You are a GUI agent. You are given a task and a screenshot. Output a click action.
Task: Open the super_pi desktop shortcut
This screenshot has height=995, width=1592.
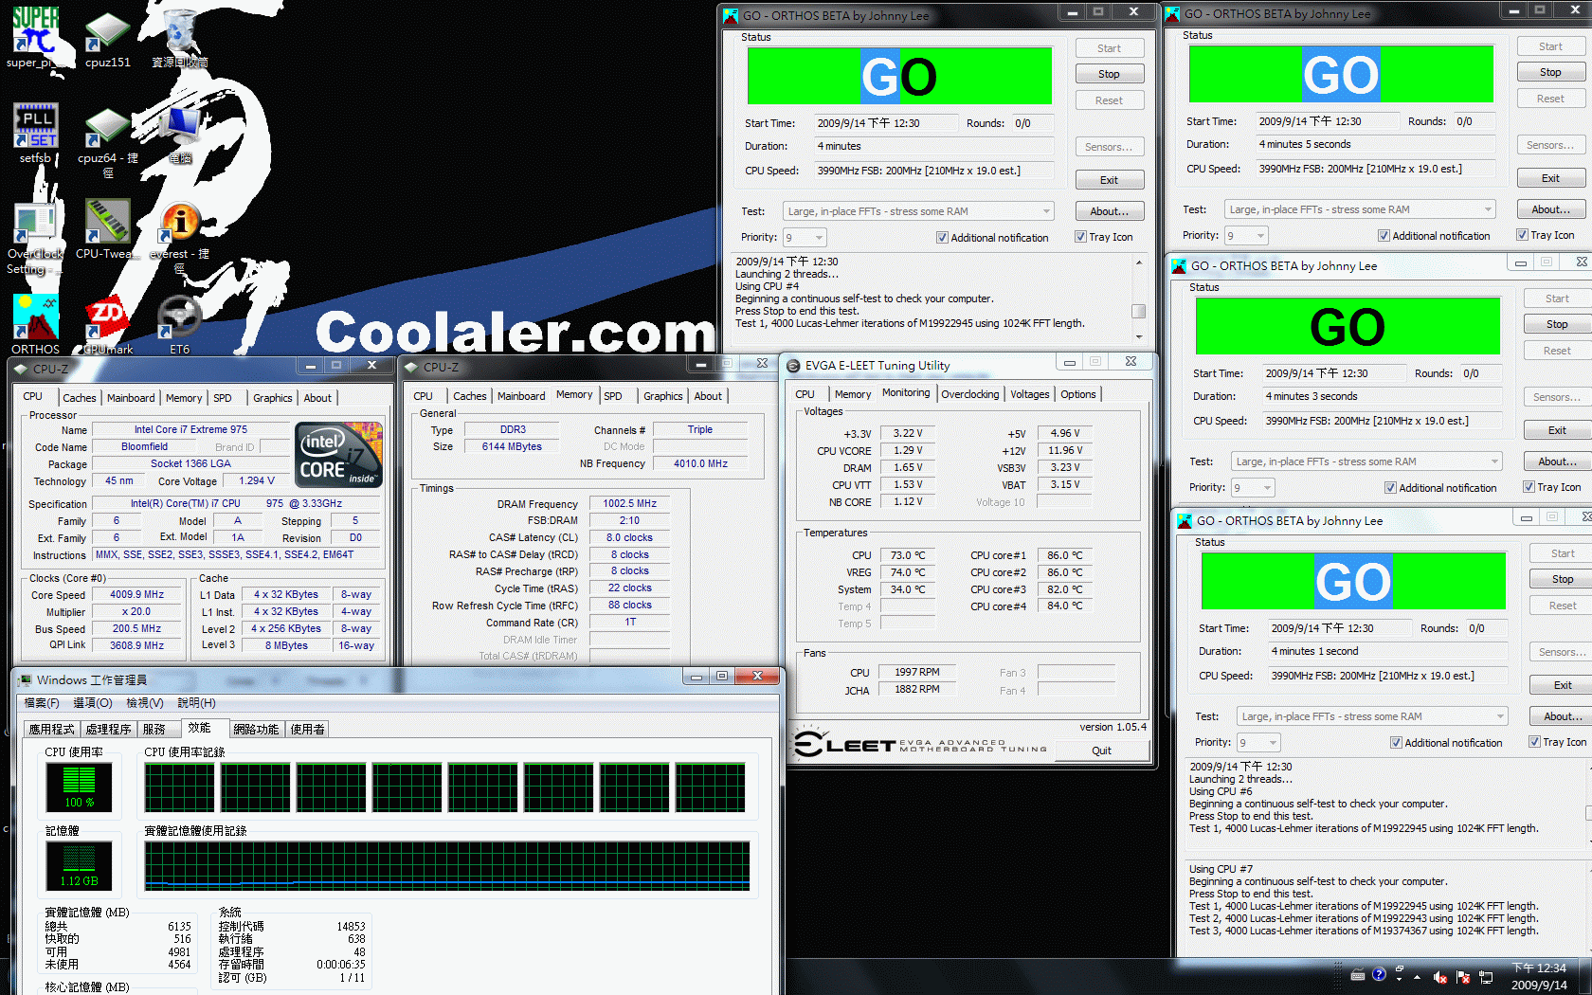(35, 36)
